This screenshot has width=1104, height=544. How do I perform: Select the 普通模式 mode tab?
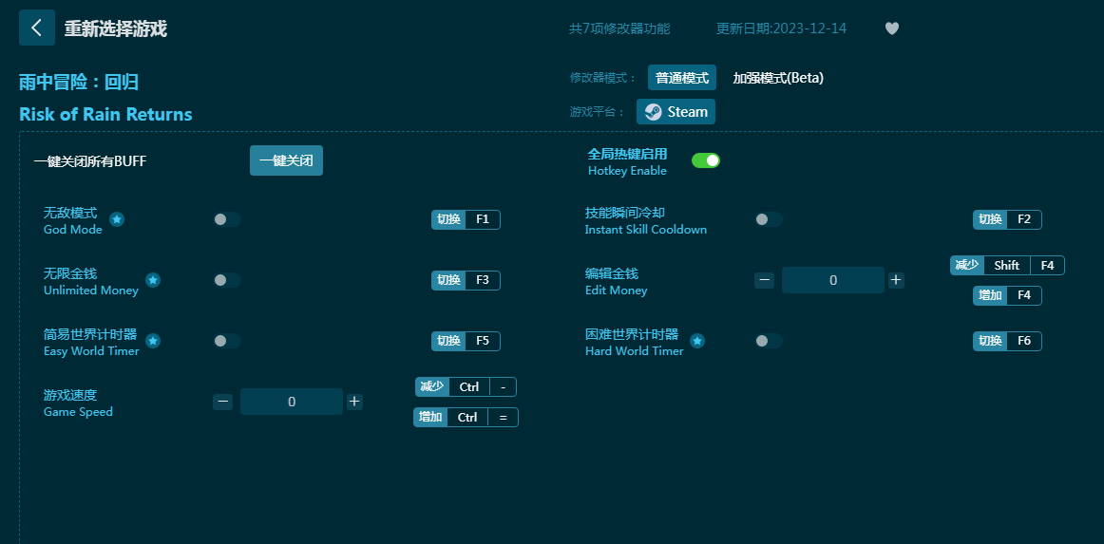click(682, 78)
